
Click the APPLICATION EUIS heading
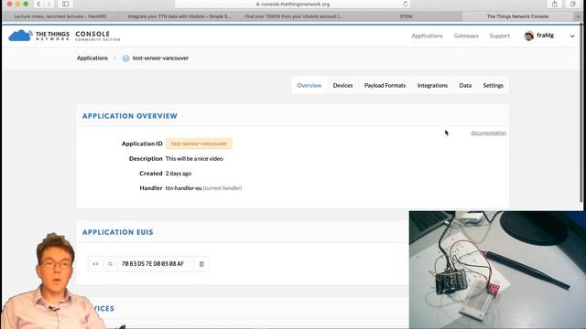118,232
